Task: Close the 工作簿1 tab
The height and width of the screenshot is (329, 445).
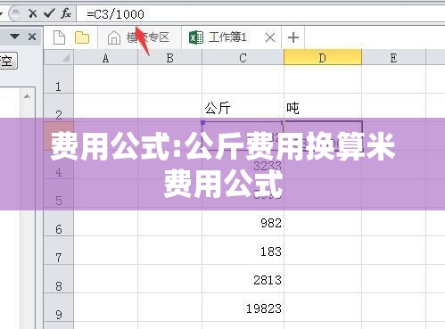Action: 270,37
